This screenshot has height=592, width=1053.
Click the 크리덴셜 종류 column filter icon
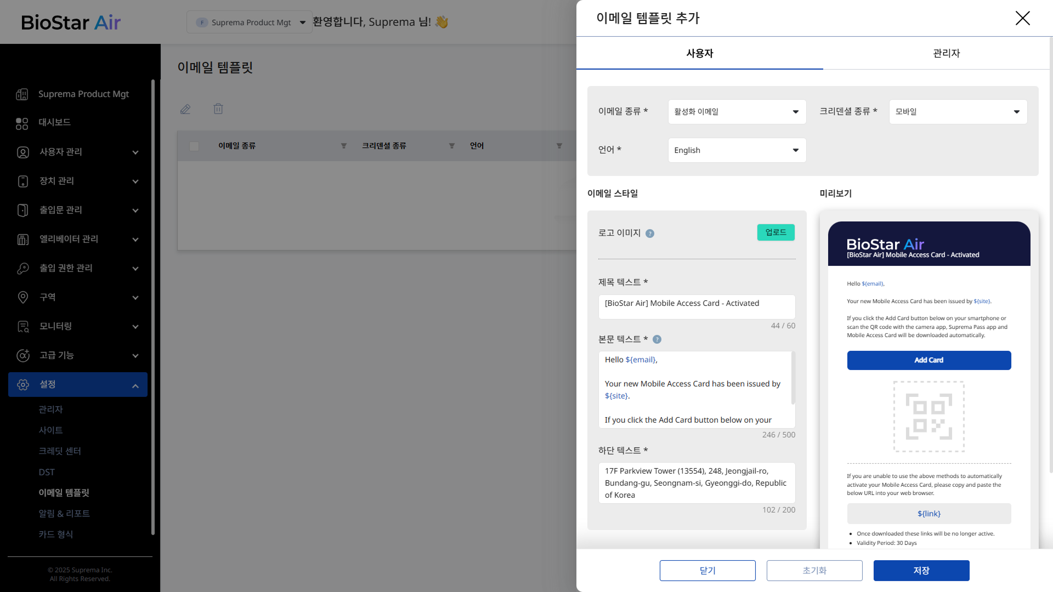452,146
